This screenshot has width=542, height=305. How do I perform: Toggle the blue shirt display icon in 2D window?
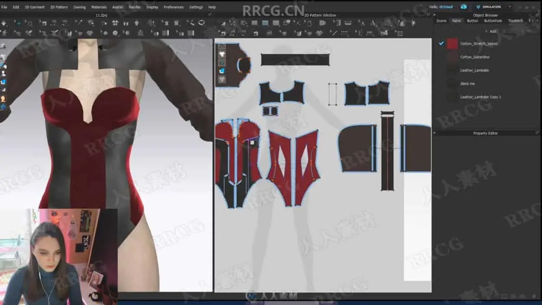pos(222,71)
